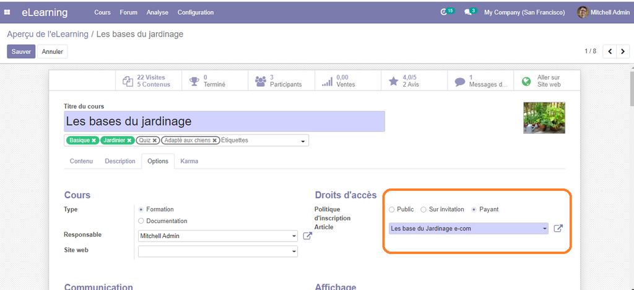634x290 pixels.
Task: Click the Sauver button
Action: click(21, 51)
